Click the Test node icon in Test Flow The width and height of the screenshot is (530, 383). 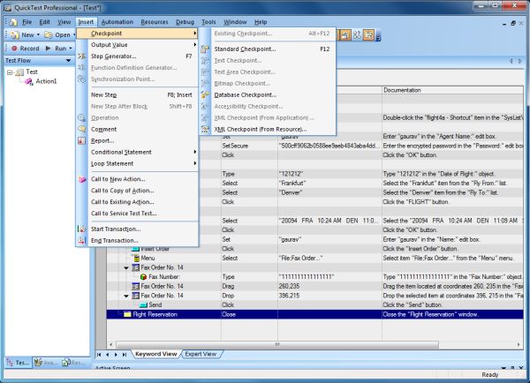click(x=19, y=72)
